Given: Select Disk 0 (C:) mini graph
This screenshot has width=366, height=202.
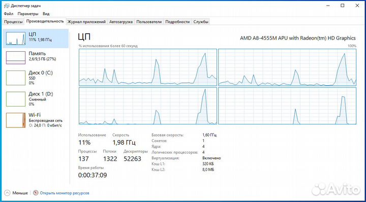Looking at the screenshot, I should click(x=16, y=78).
